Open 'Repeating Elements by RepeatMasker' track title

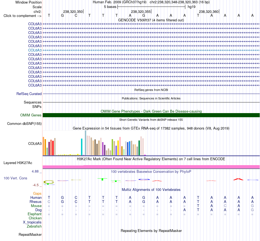pos(151,231)
